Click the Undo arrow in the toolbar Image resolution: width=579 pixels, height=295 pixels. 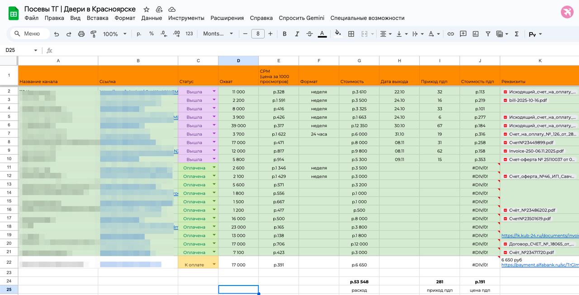click(57, 34)
